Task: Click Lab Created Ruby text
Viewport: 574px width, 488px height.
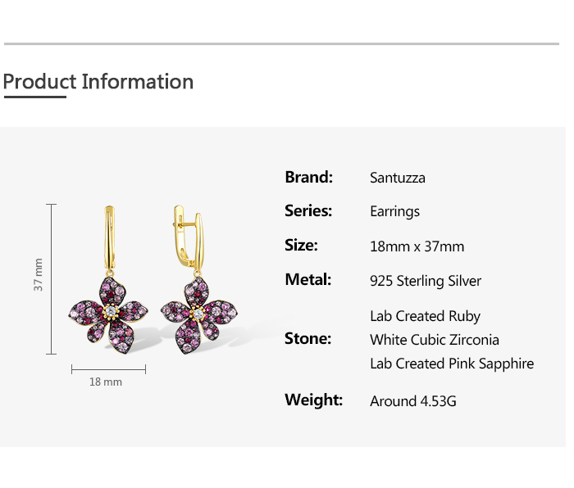Action: click(x=425, y=316)
